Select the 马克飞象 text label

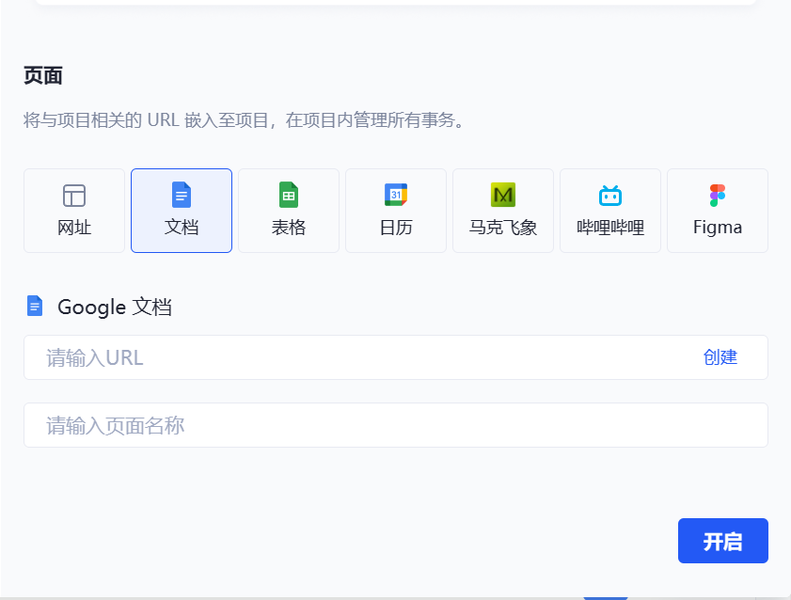[503, 228]
